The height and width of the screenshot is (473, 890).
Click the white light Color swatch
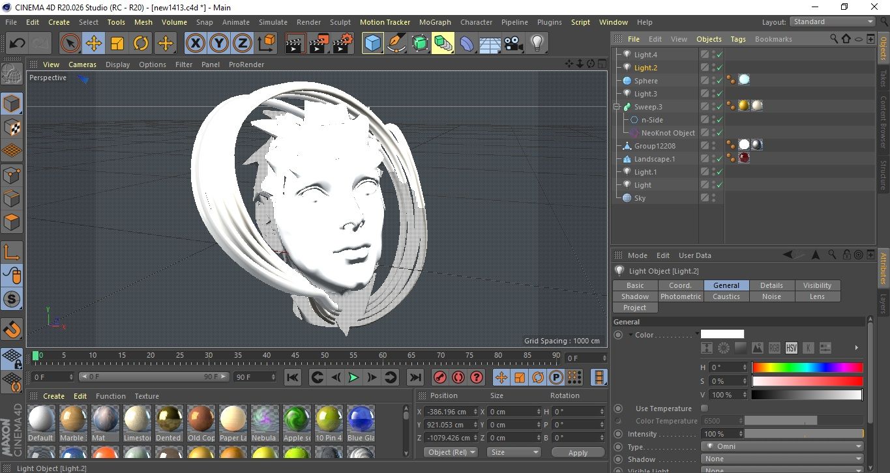722,334
